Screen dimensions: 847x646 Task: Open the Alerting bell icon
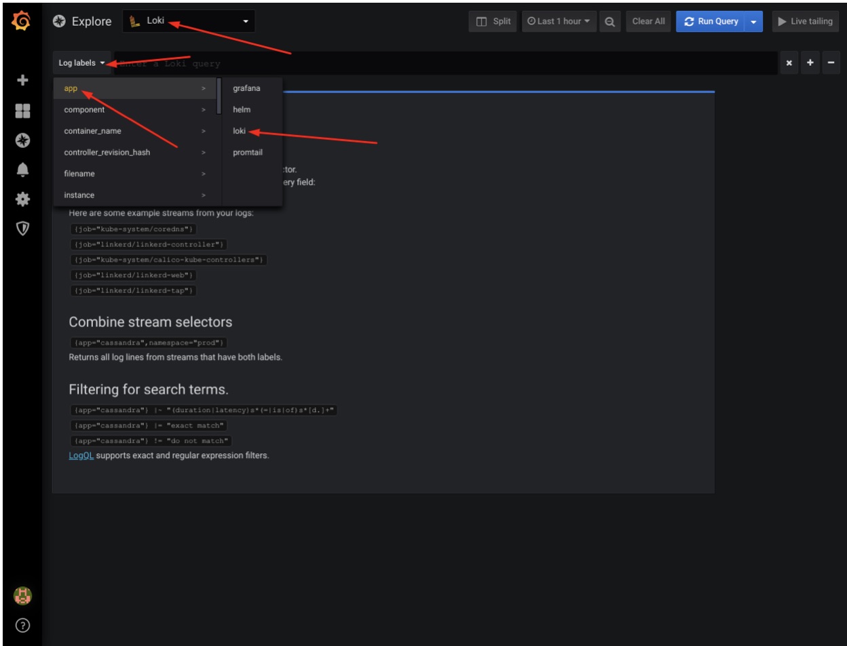coord(22,169)
